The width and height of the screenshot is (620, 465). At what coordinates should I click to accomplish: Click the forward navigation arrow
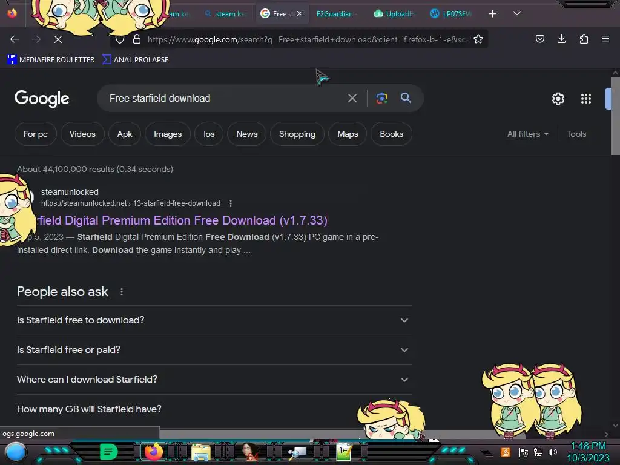[36, 39]
